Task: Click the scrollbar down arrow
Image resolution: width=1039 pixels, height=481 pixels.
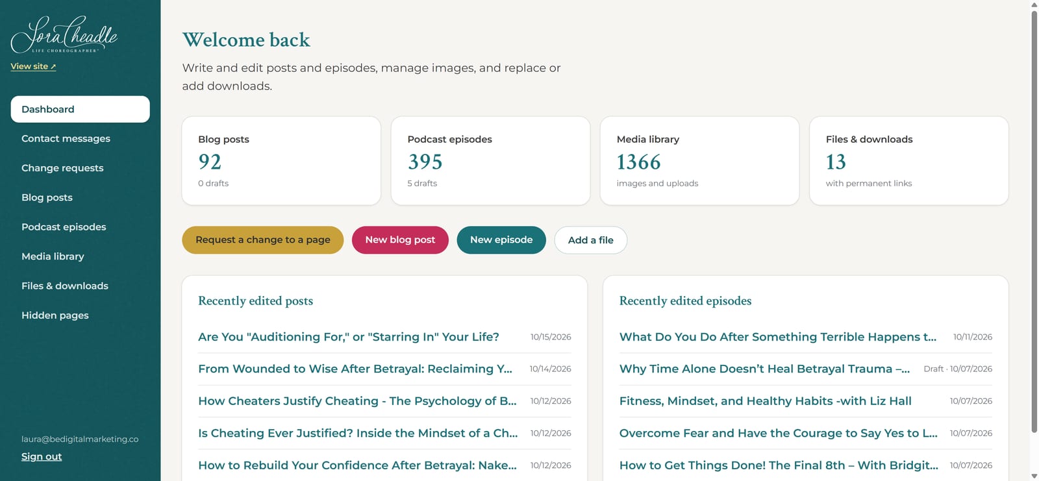Action: [x=1034, y=476]
